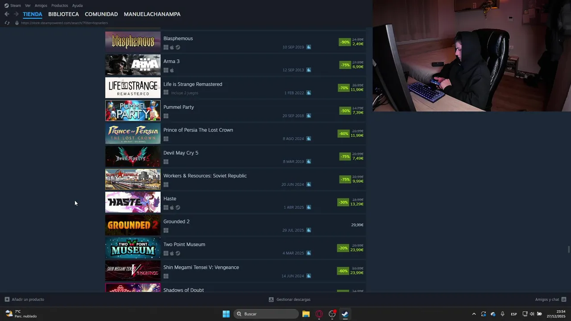This screenshot has height=321, width=571.
Task: Switch to the TIENDA tab
Action: pos(33,14)
